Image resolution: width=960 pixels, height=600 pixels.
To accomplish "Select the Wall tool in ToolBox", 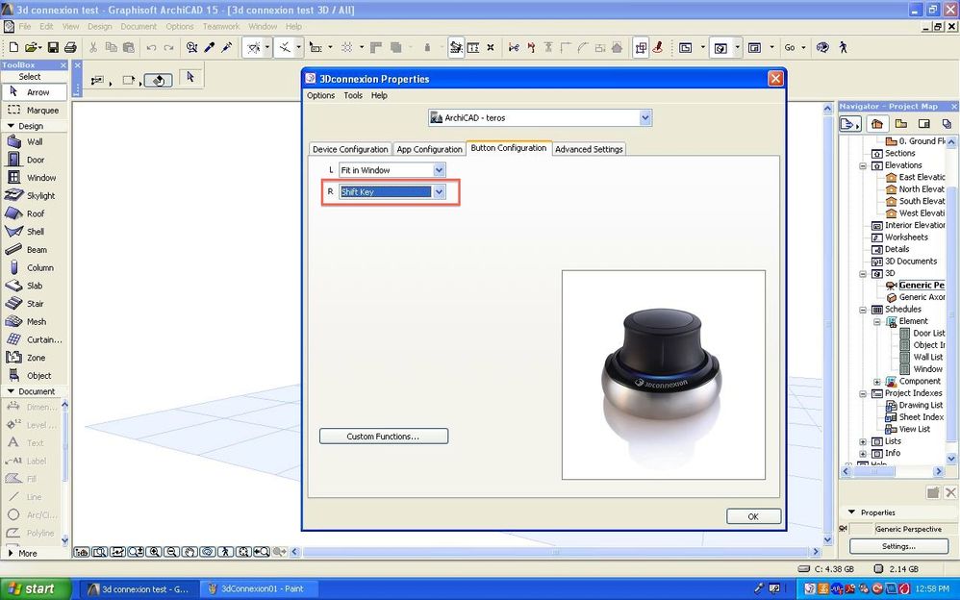I will click(x=35, y=141).
